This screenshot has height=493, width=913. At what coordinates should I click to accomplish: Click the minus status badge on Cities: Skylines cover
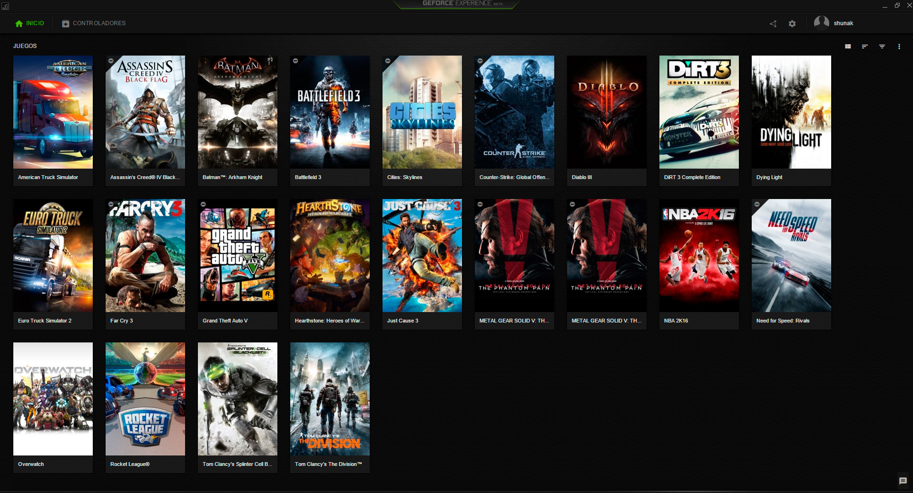coord(388,61)
